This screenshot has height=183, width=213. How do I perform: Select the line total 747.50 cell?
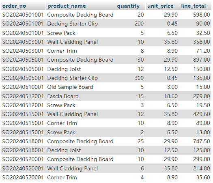click(x=202, y=141)
